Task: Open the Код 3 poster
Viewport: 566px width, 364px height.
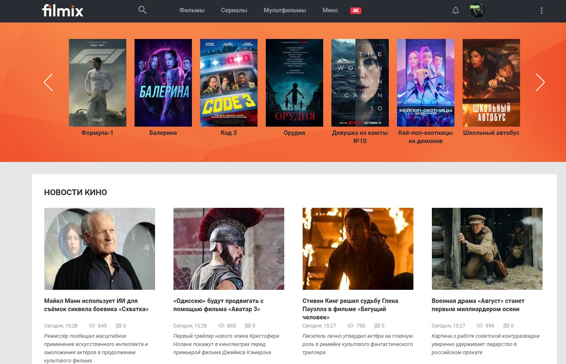Action: pos(229,83)
